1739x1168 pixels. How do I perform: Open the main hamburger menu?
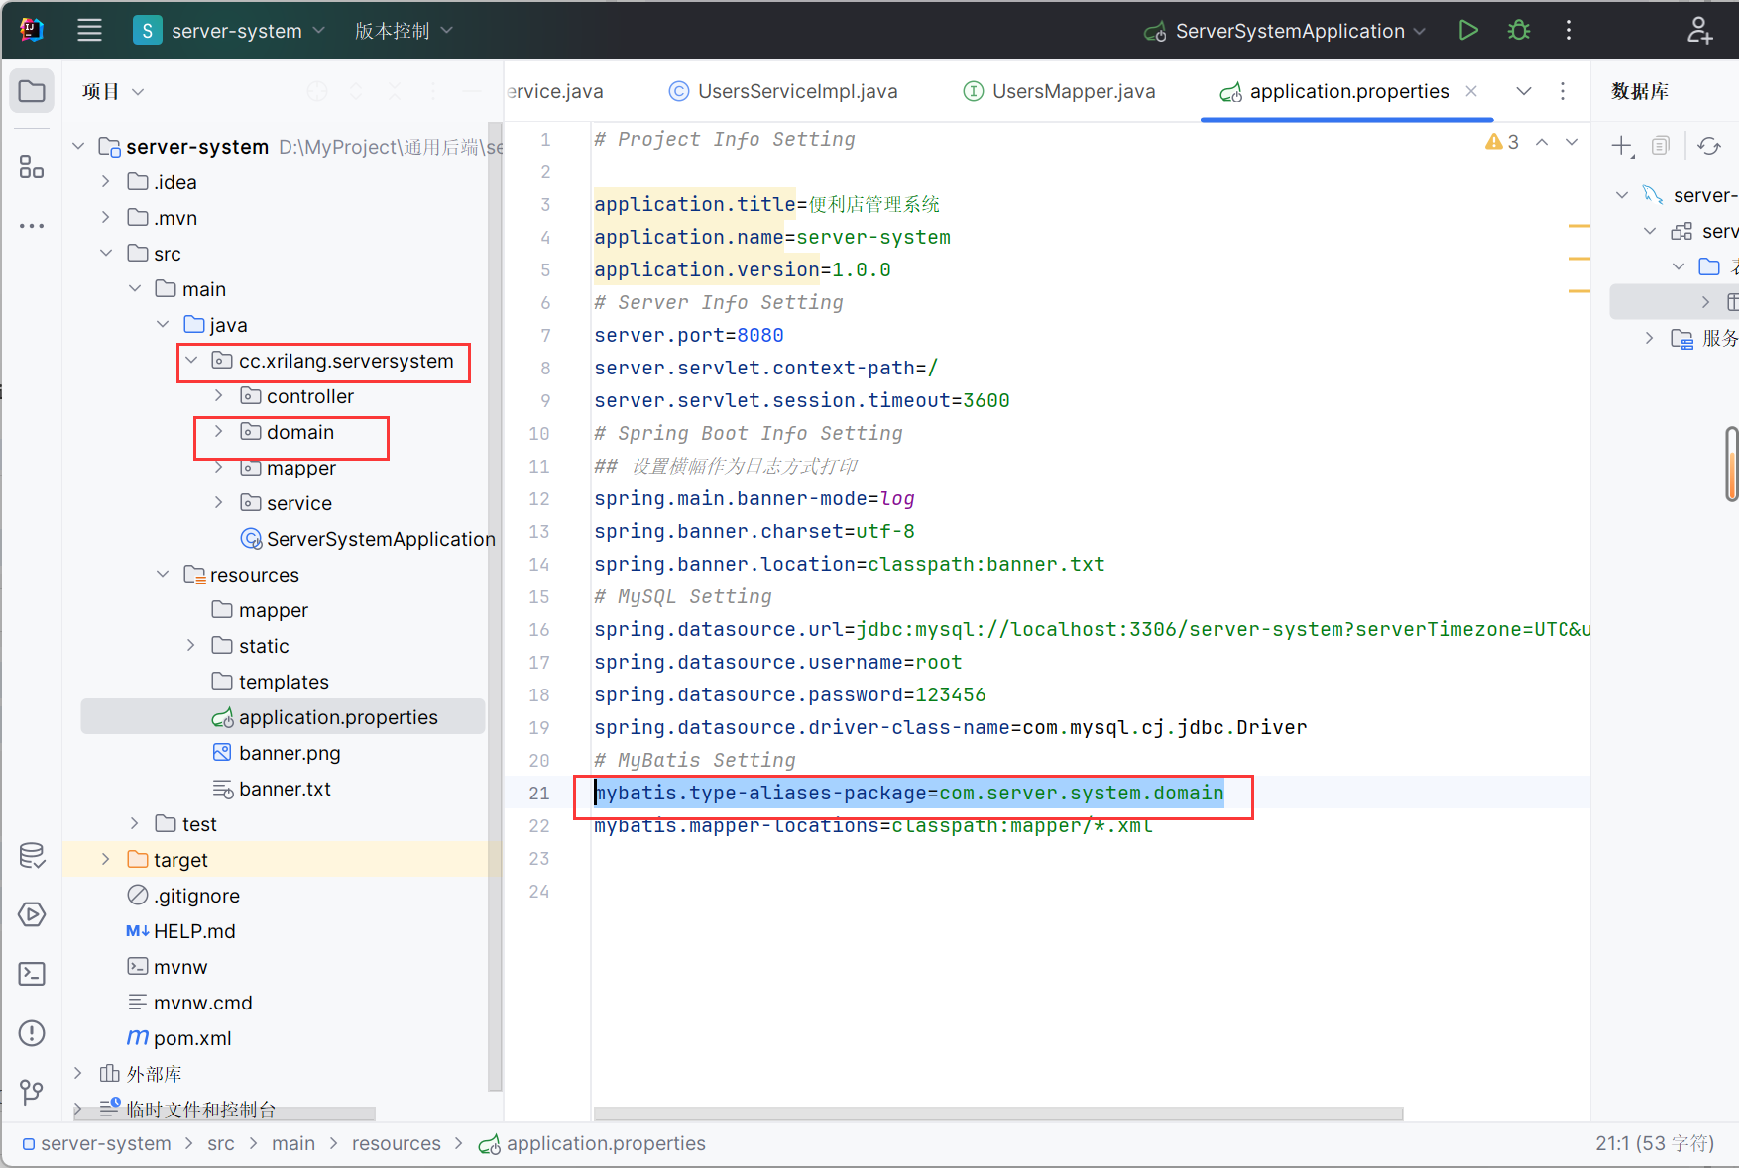click(x=89, y=31)
